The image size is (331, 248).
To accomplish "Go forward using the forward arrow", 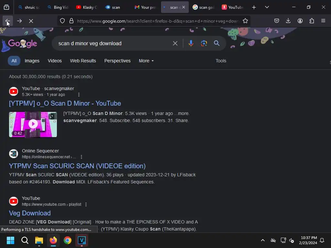I will tap(19, 21).
